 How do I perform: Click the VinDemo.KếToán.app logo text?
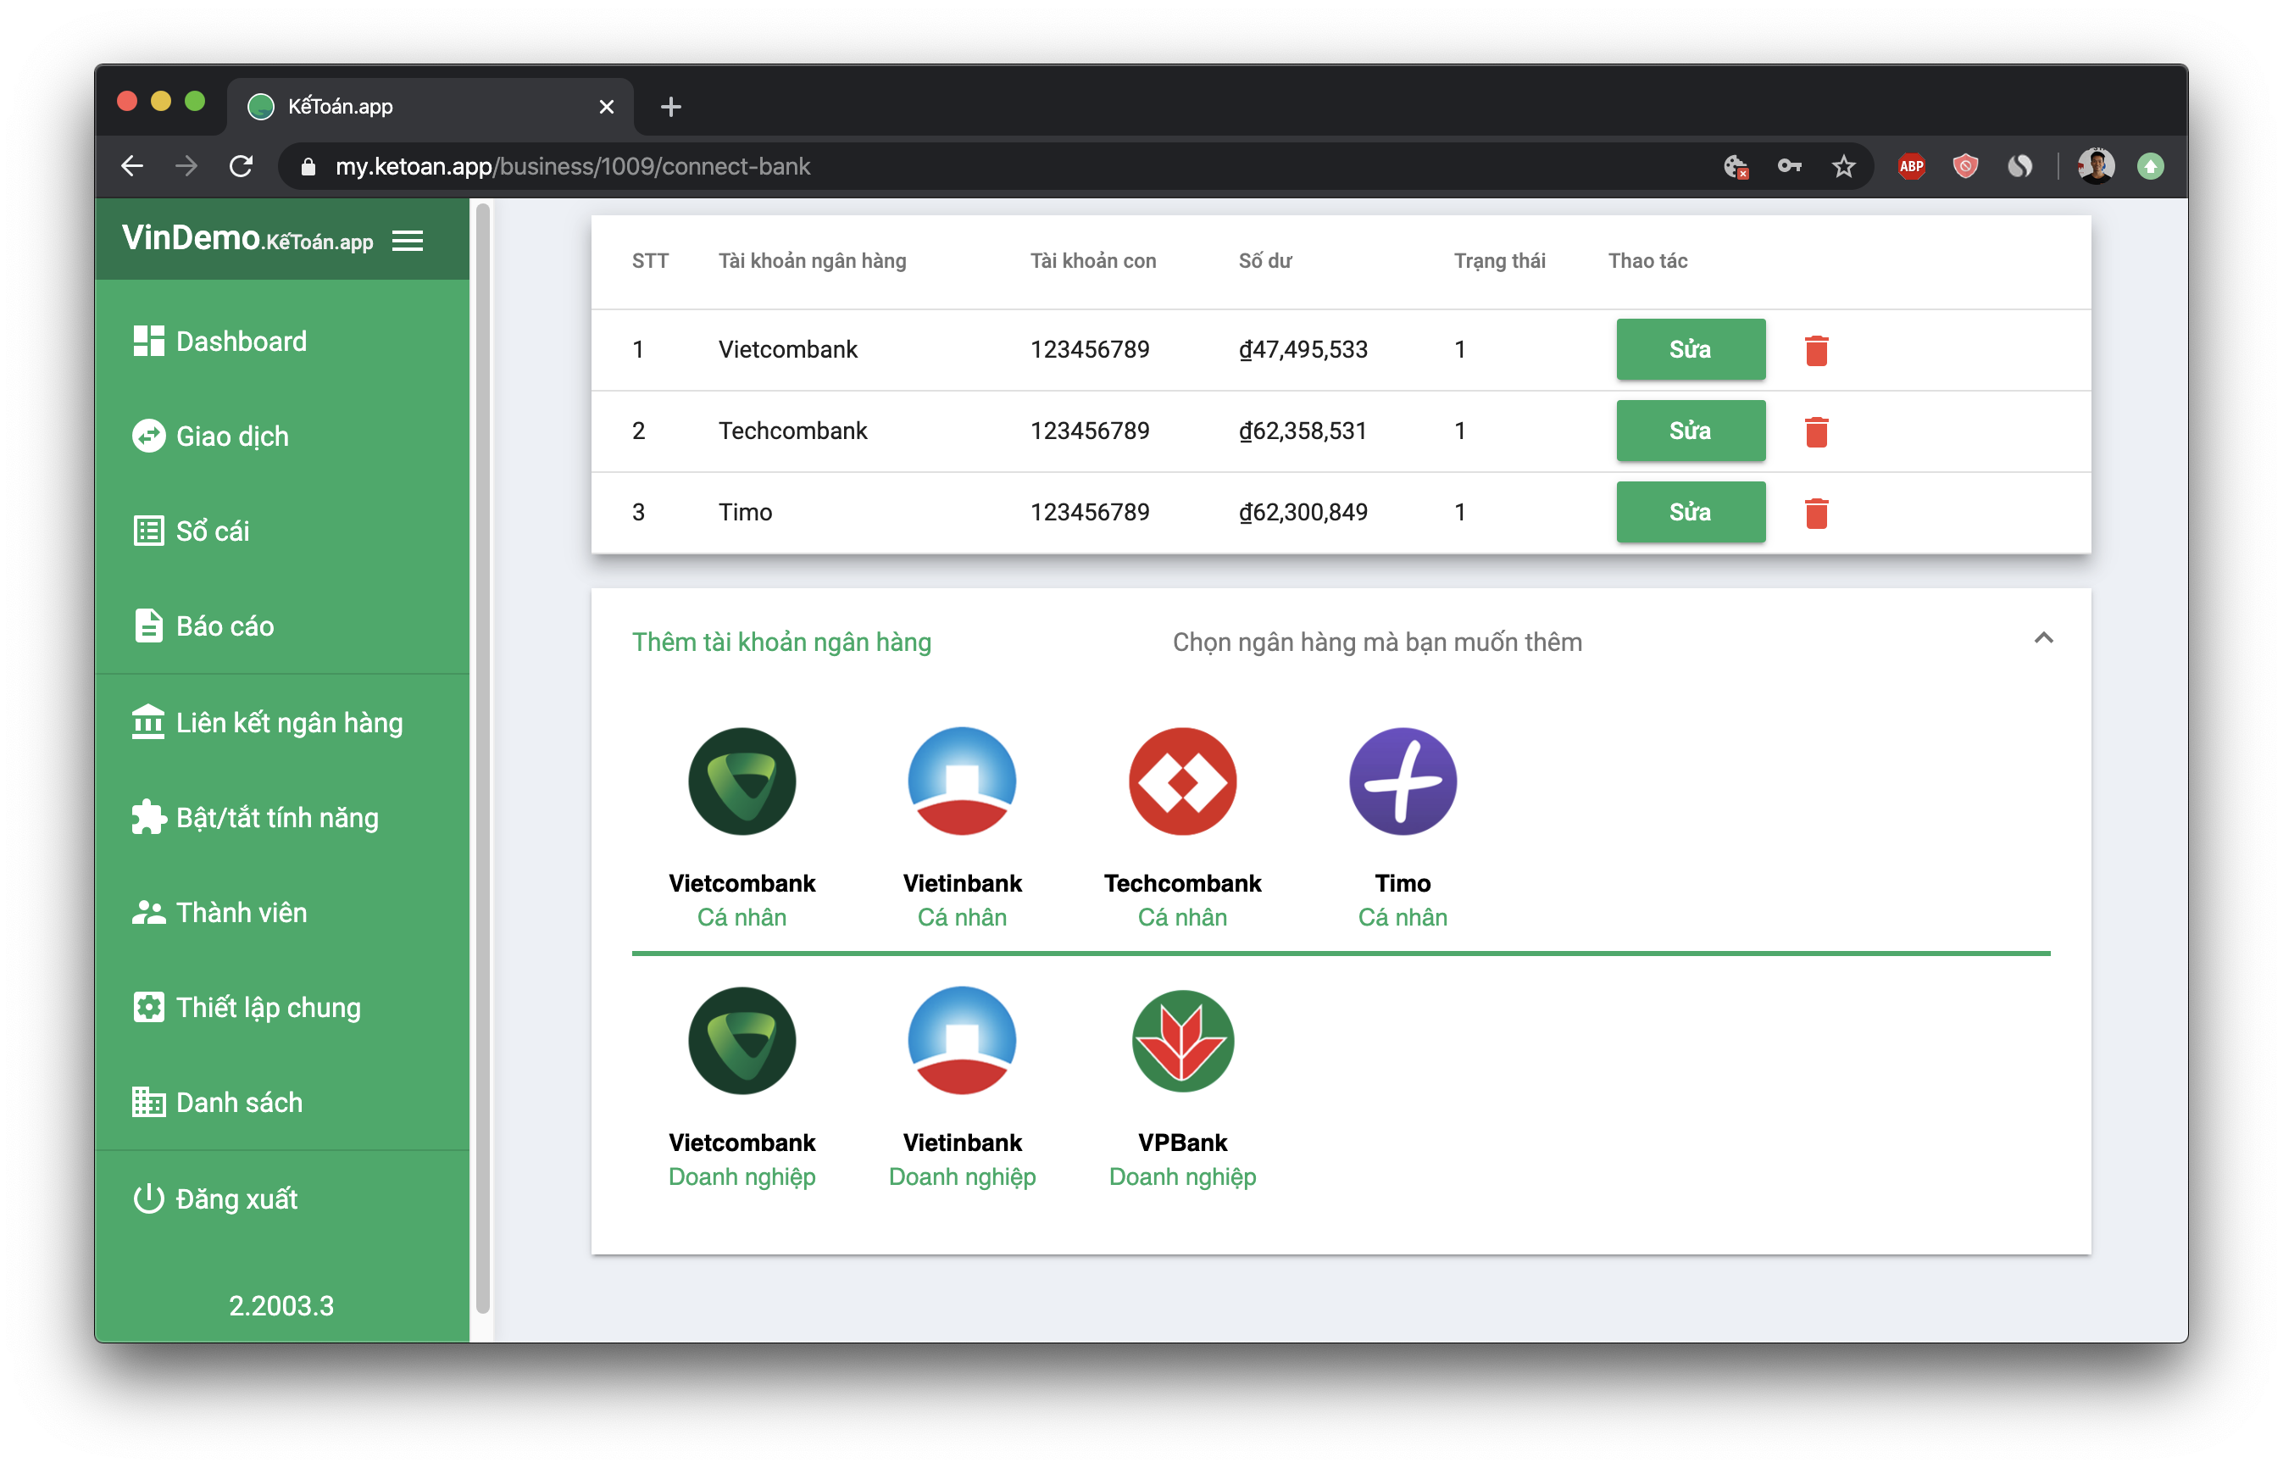click(247, 238)
